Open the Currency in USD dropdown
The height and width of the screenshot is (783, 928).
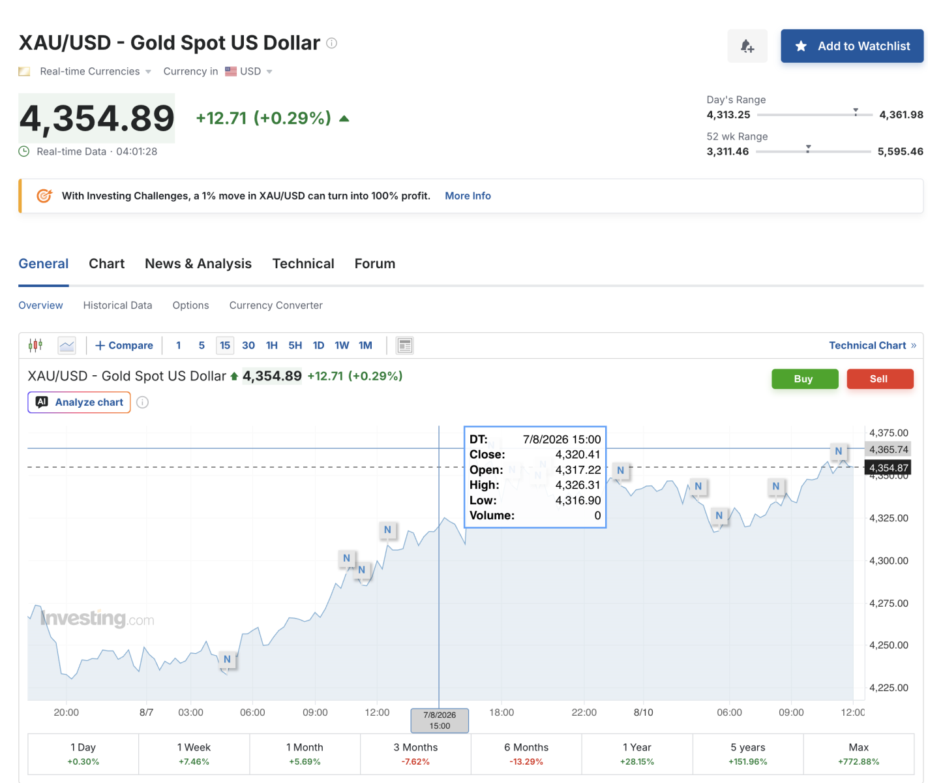(x=218, y=72)
